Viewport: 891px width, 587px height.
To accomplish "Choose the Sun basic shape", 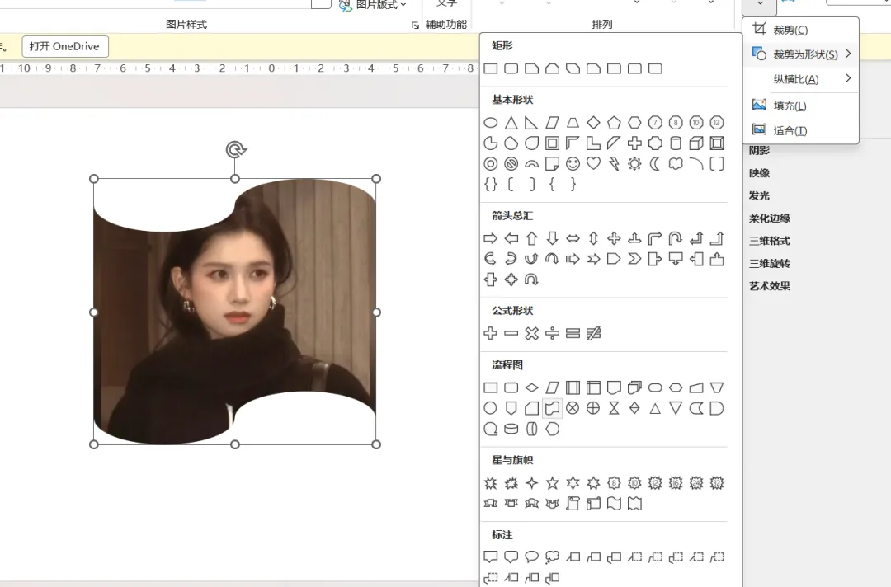I will 634,164.
